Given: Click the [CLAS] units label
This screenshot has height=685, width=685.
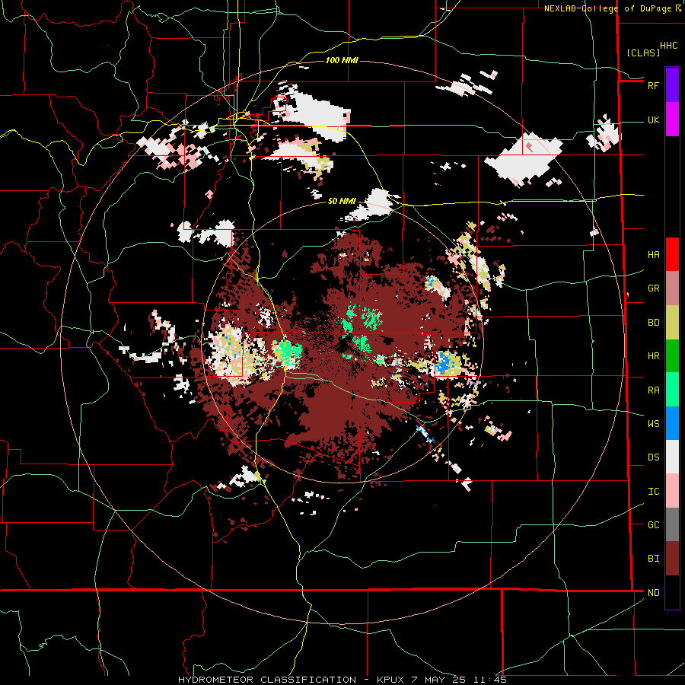Looking at the screenshot, I should (x=643, y=53).
